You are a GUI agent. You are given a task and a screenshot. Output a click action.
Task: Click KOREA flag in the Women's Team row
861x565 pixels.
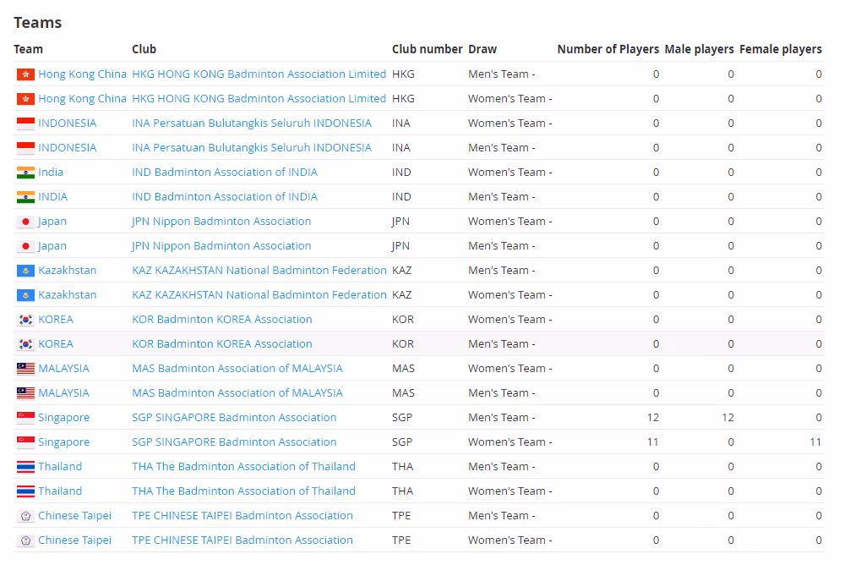pyautogui.click(x=25, y=320)
